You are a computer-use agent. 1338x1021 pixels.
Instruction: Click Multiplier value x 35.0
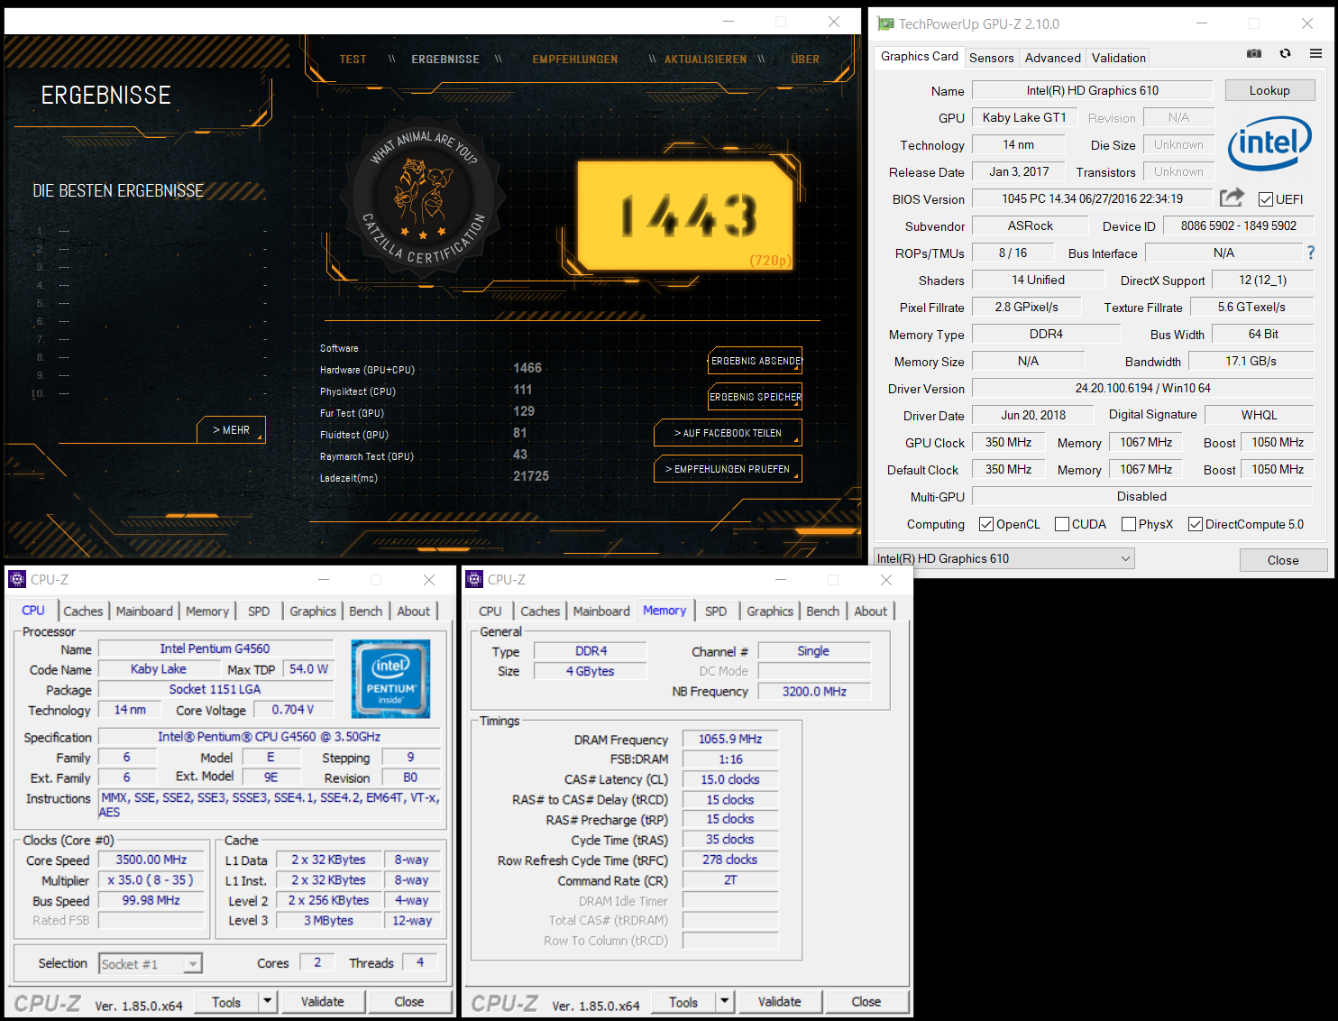coord(151,879)
